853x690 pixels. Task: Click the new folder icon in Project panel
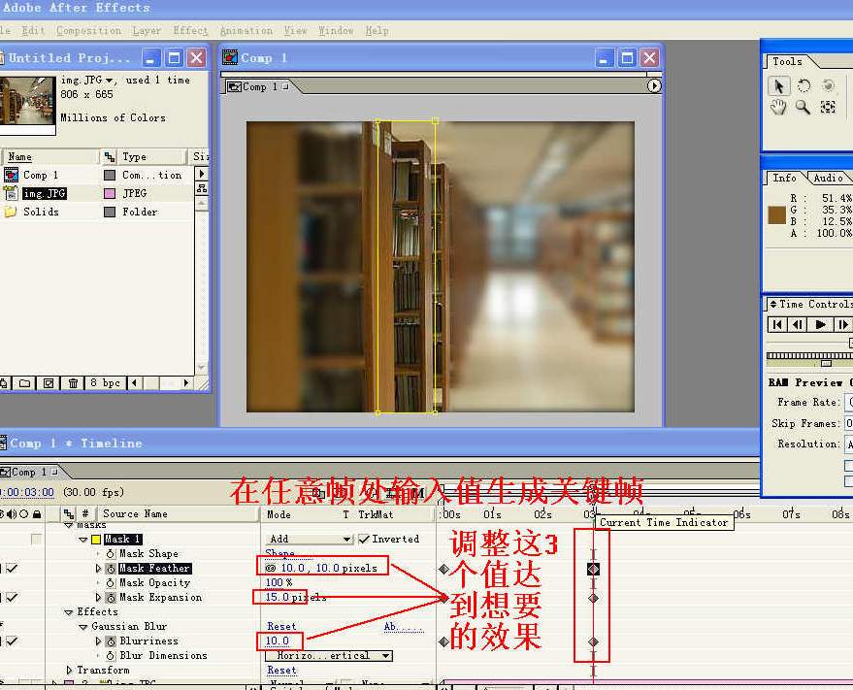click(24, 383)
